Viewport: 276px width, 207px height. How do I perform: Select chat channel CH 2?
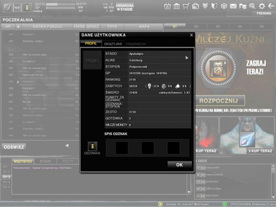coord(6,172)
